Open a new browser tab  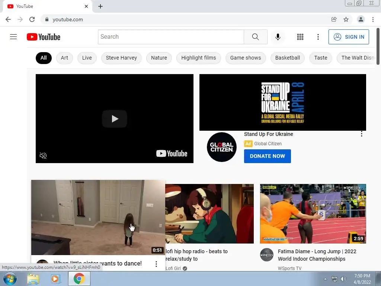click(100, 7)
